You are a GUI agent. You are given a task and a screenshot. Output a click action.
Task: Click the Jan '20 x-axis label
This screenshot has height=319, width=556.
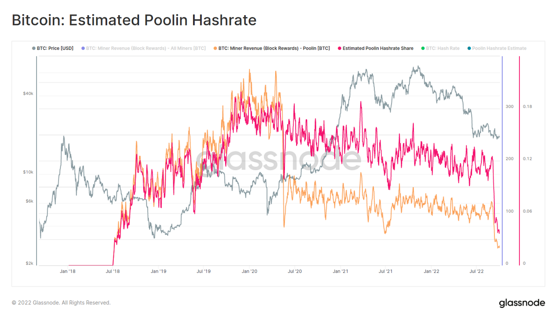click(x=250, y=271)
